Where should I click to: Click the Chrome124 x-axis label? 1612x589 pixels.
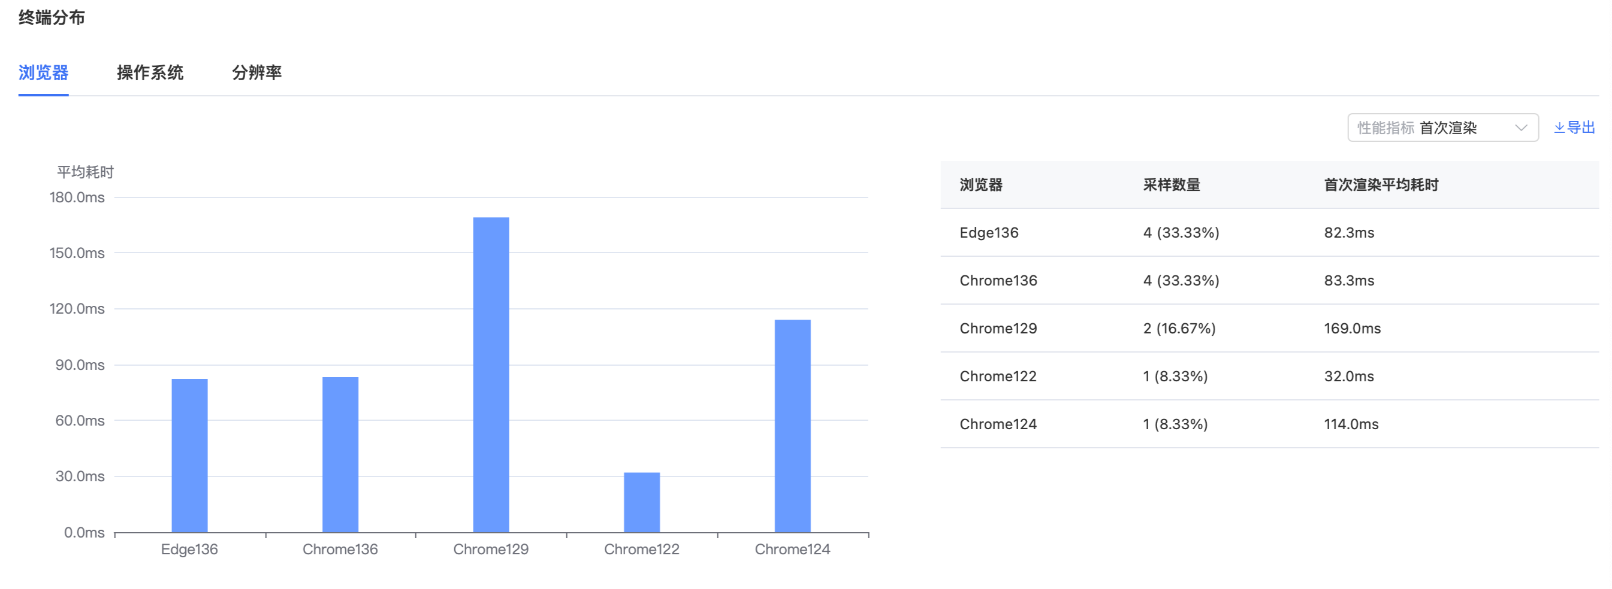[x=793, y=549]
